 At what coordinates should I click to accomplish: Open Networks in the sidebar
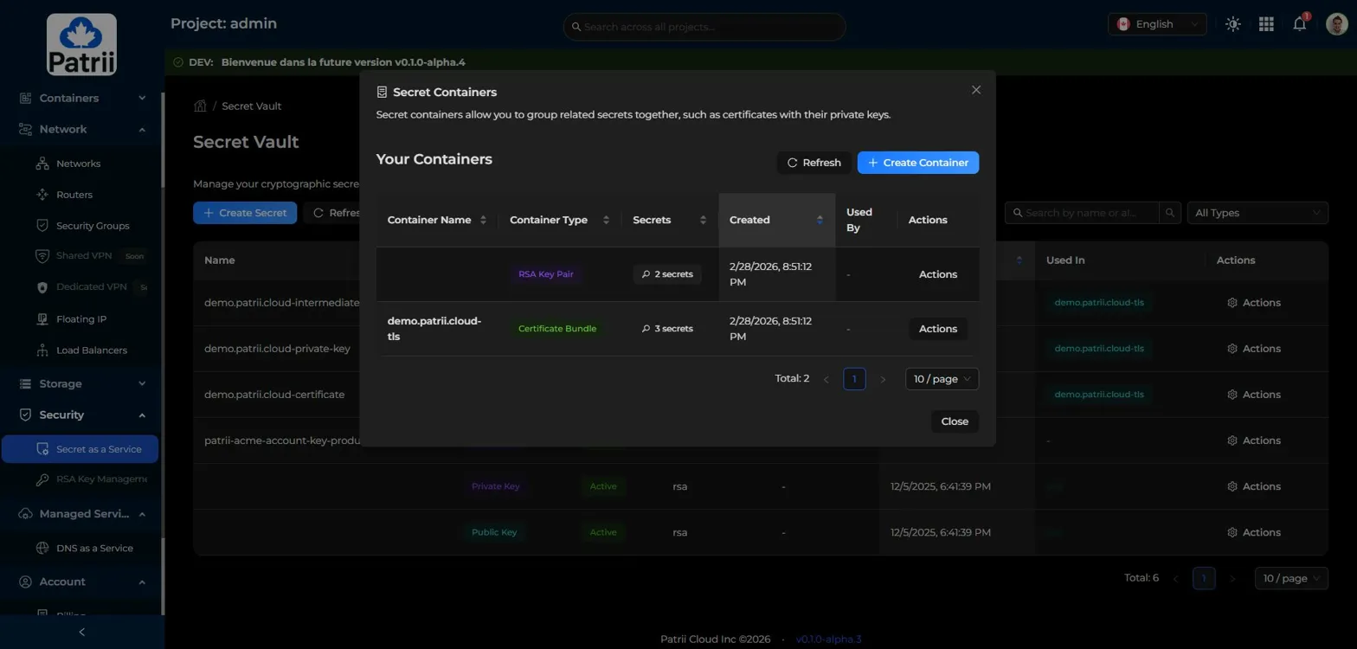click(x=79, y=164)
